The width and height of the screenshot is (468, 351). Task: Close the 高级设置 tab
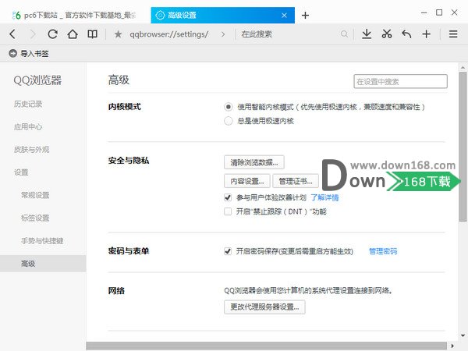coord(284,16)
